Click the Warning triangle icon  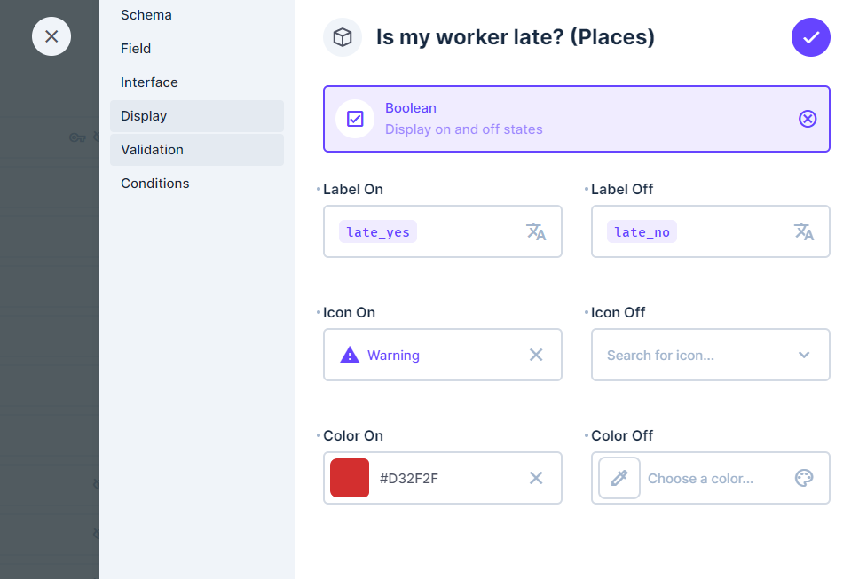tap(350, 355)
